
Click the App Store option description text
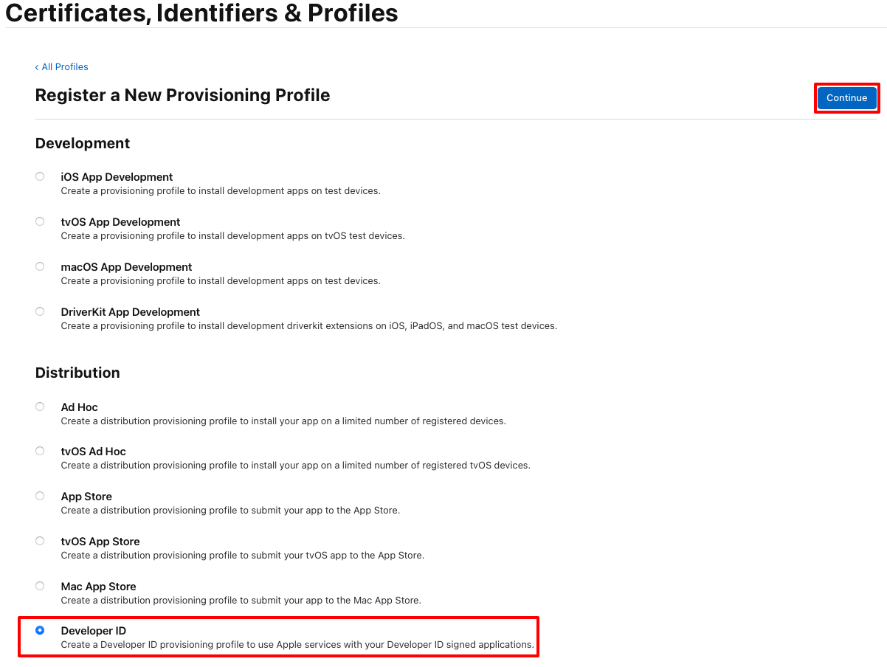(230, 511)
